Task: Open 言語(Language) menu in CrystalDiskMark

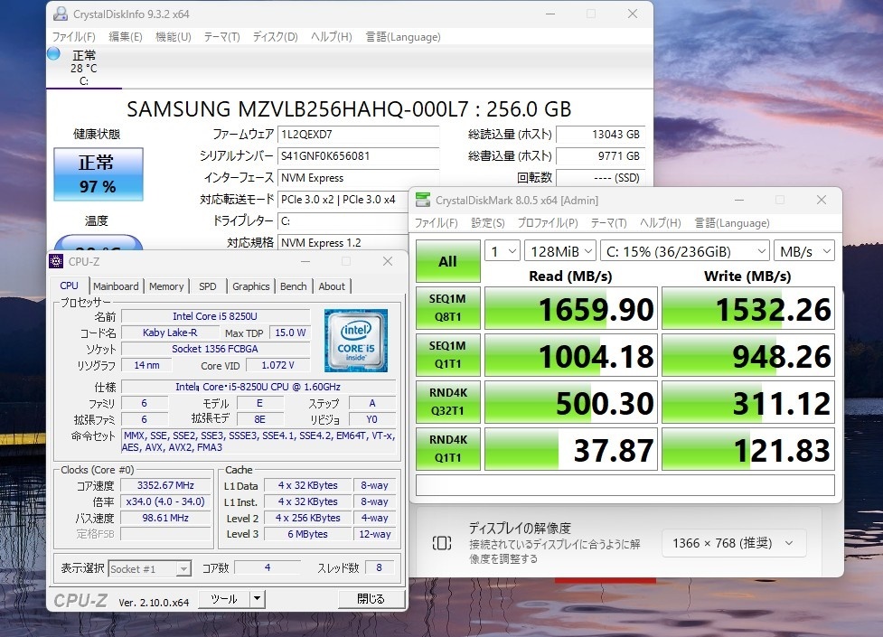Action: [732, 223]
